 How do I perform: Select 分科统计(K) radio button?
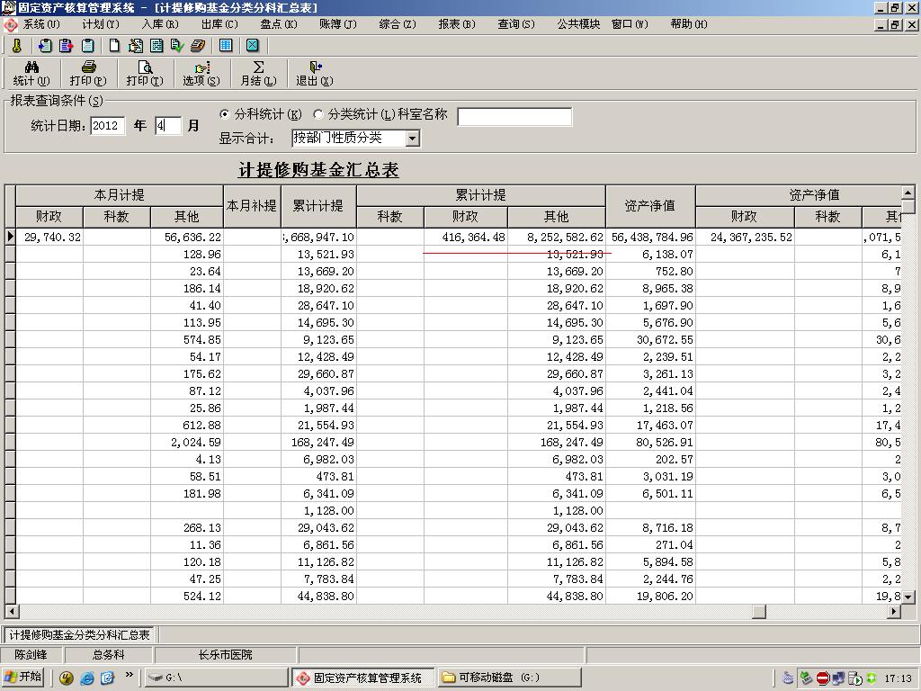click(224, 114)
